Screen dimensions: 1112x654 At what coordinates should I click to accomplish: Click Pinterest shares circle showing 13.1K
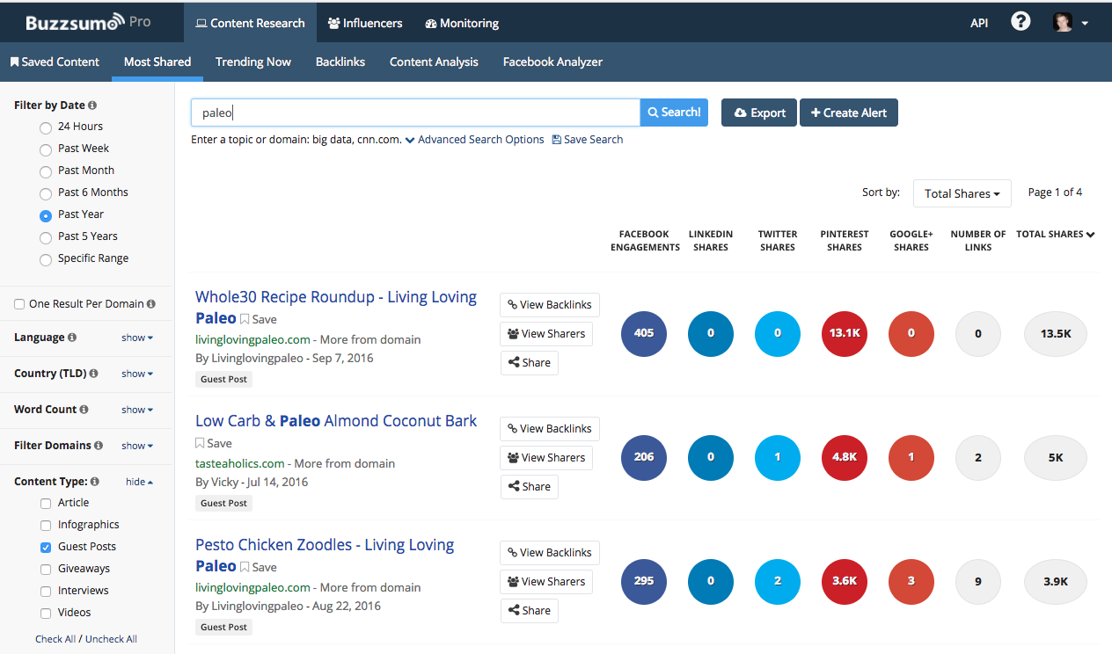pos(845,333)
